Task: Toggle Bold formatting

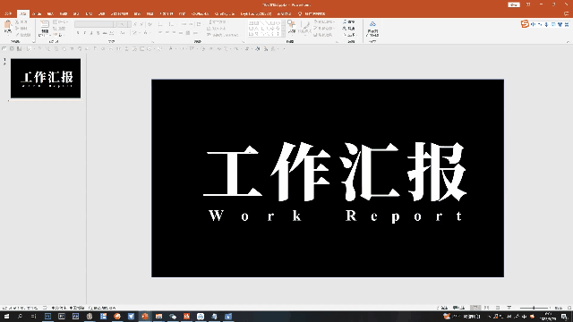Action: pyautogui.click(x=78, y=33)
